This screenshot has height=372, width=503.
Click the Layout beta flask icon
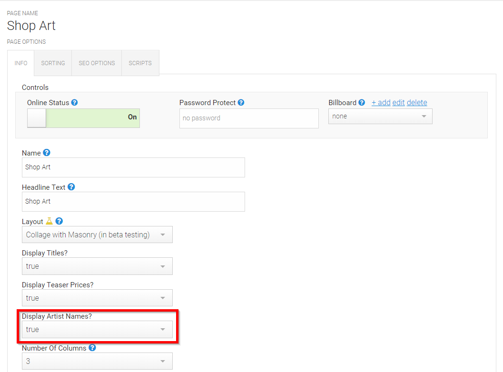(49, 221)
